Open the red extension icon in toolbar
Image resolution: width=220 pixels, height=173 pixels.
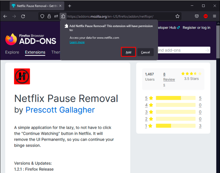point(205,16)
